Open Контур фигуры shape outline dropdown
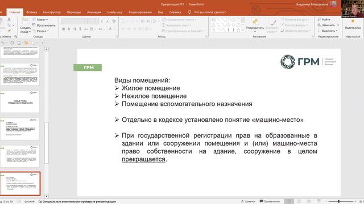 295,25
